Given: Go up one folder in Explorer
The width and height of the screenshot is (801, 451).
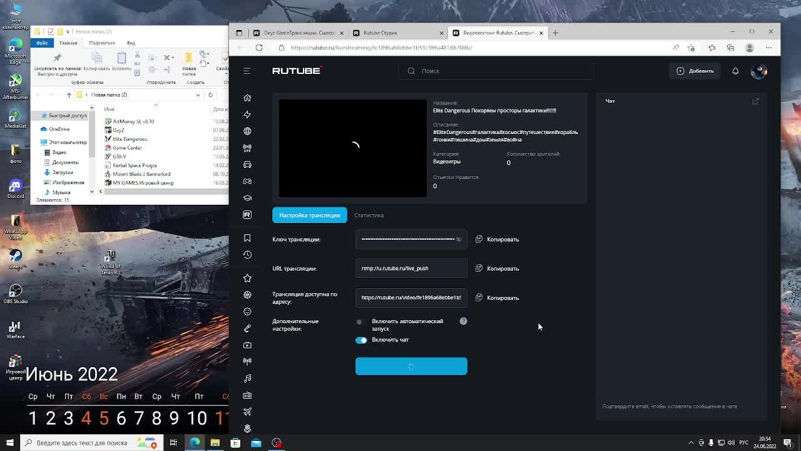Looking at the screenshot, I should [69, 95].
